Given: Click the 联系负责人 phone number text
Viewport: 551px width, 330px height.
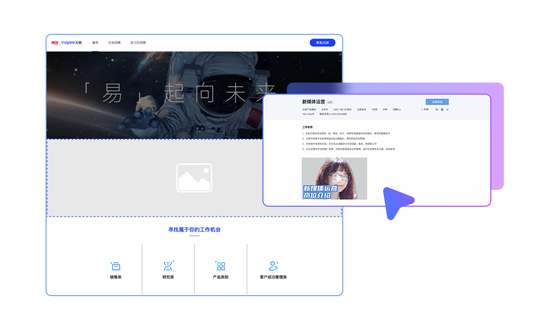Looking at the screenshot, I should coord(333,114).
